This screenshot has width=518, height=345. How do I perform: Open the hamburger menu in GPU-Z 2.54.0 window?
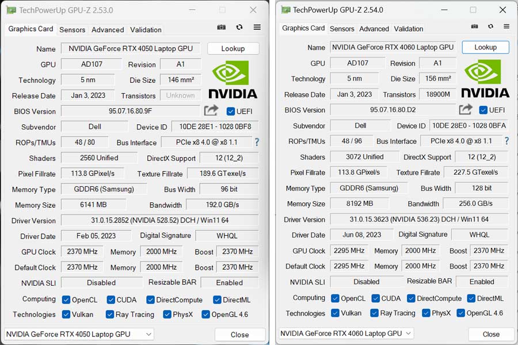506,26
